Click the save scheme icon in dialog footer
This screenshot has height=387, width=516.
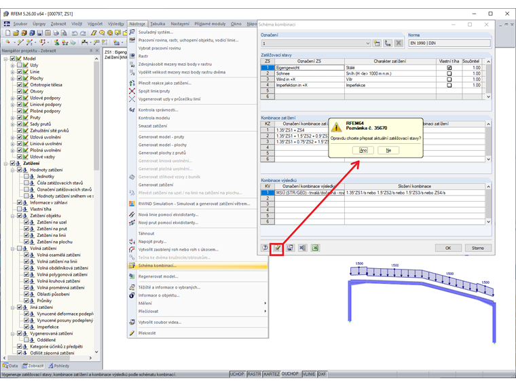click(x=290, y=248)
